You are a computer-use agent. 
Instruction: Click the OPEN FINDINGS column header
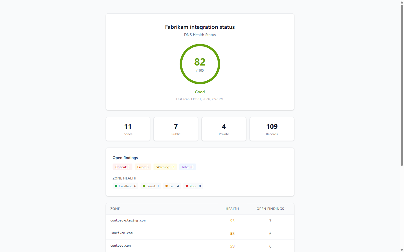[270, 209]
